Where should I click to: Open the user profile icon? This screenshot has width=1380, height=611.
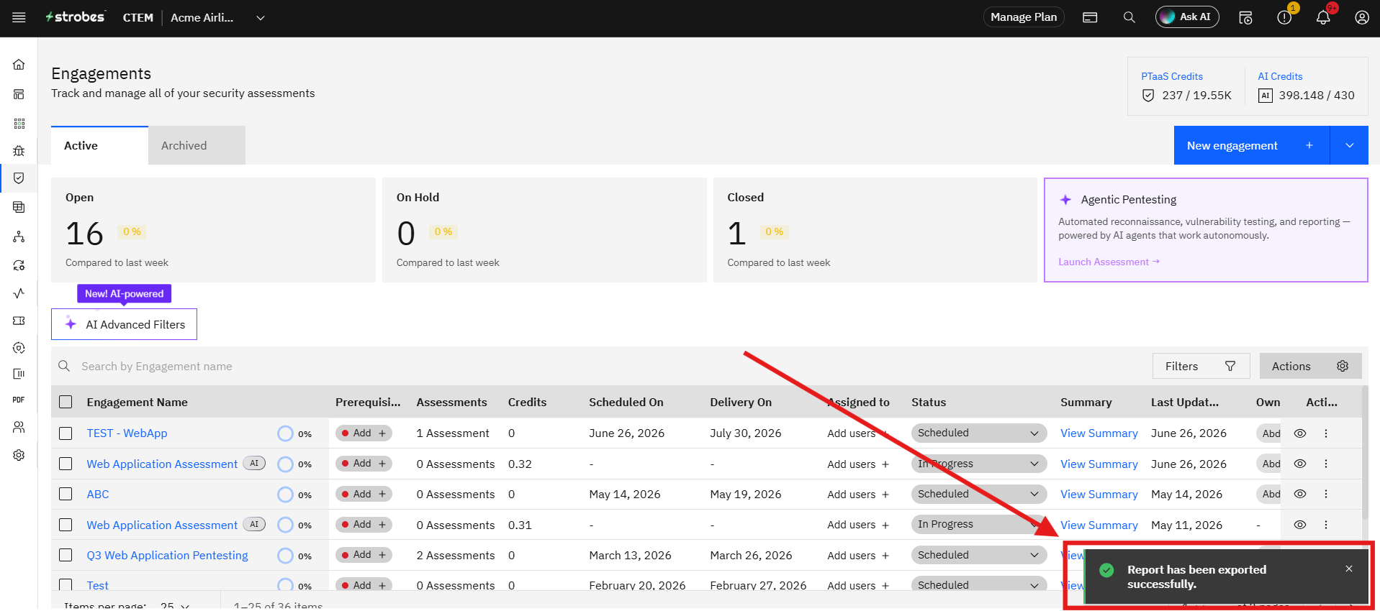[1362, 17]
